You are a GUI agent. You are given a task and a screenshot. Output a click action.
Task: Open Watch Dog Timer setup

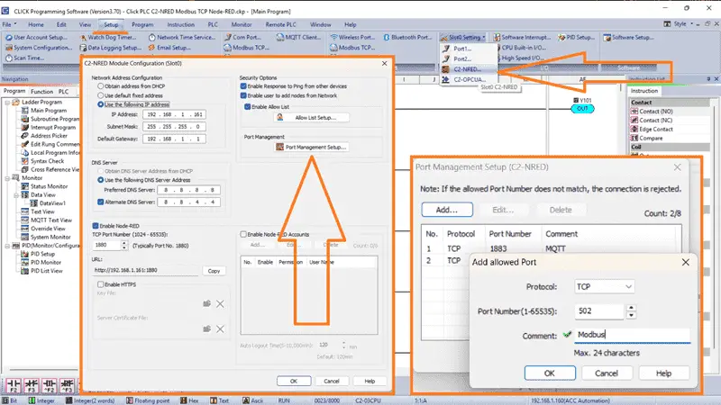tap(107, 37)
